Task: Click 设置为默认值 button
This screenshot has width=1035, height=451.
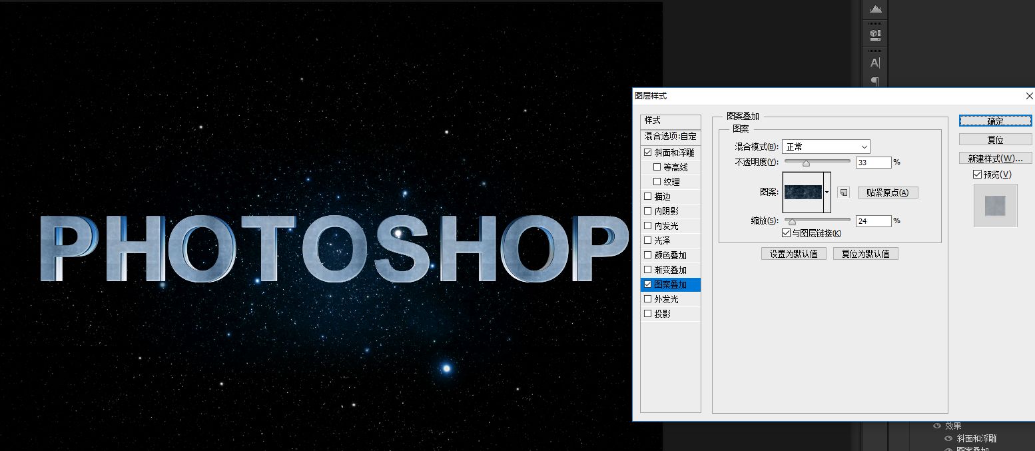Action: click(x=794, y=254)
